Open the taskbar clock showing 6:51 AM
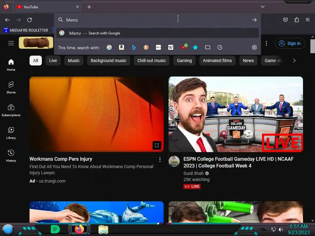Screen dimensions: 315x236 tap(298, 229)
